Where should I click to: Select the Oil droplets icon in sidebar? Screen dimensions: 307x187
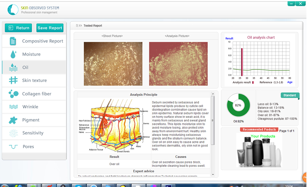pos(13,67)
